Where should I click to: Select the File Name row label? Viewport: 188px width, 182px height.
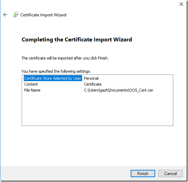(32, 90)
